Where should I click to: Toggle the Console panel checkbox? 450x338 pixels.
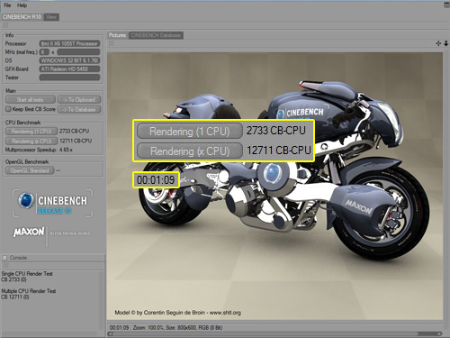[4, 258]
